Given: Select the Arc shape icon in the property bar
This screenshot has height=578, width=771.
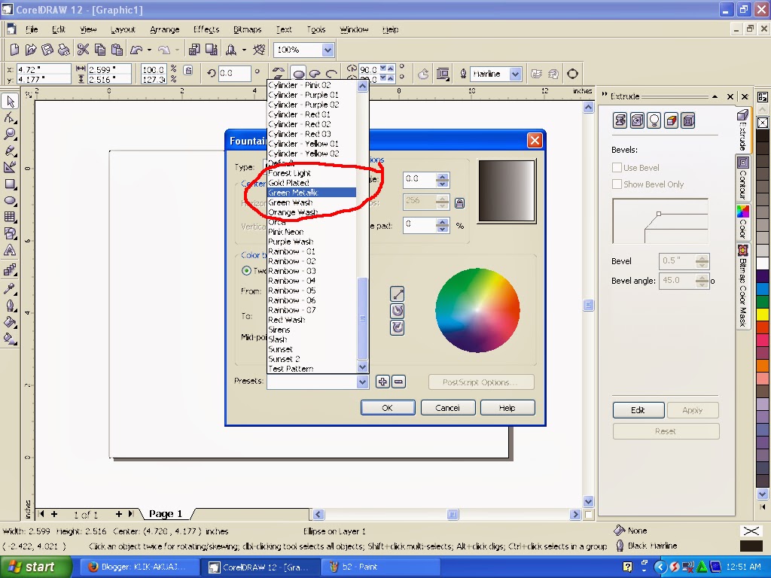Looking at the screenshot, I should point(332,74).
